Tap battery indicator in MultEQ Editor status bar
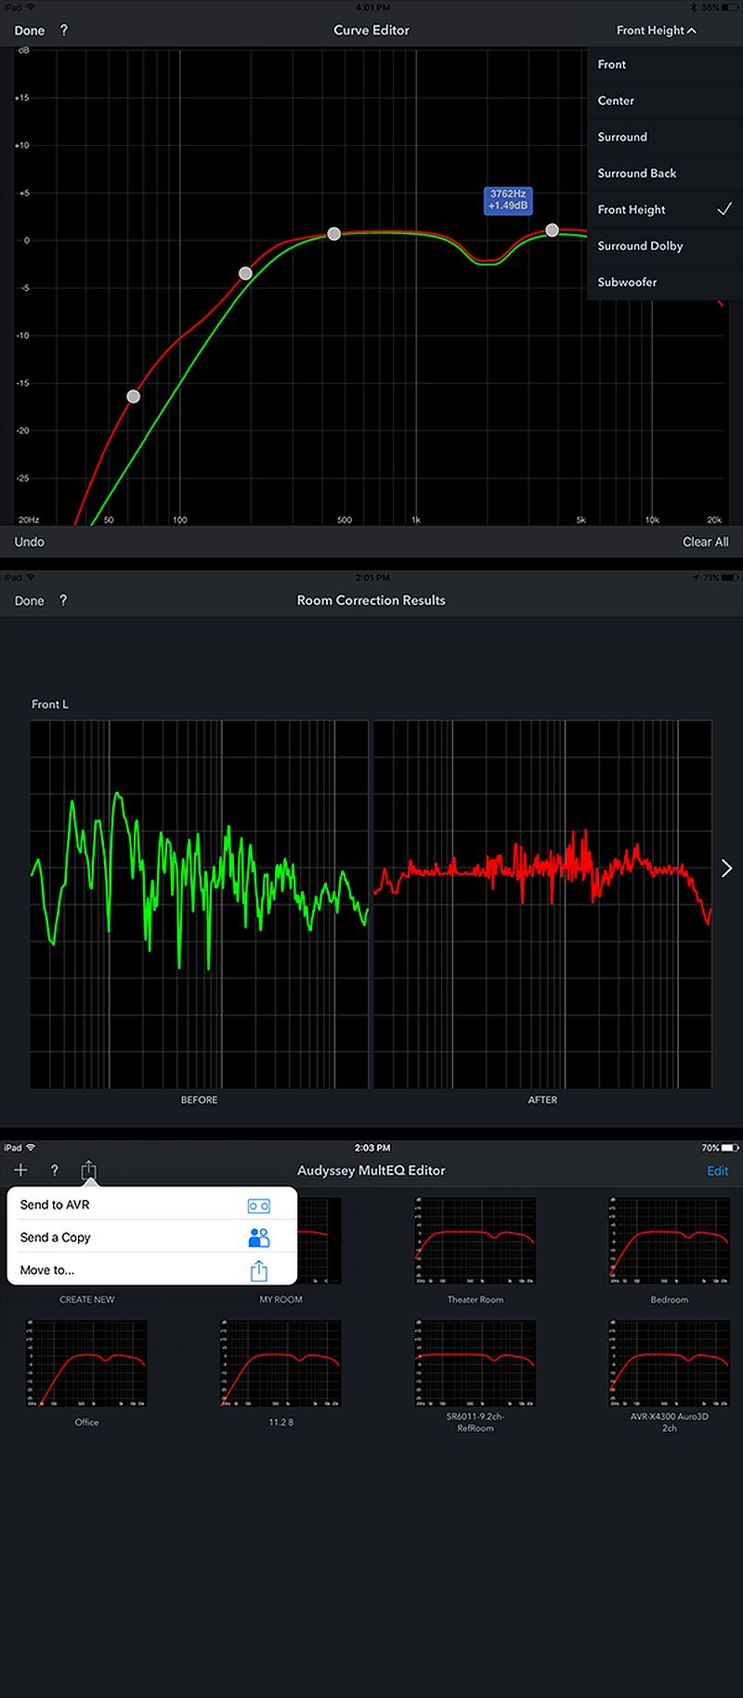 pyautogui.click(x=730, y=1148)
